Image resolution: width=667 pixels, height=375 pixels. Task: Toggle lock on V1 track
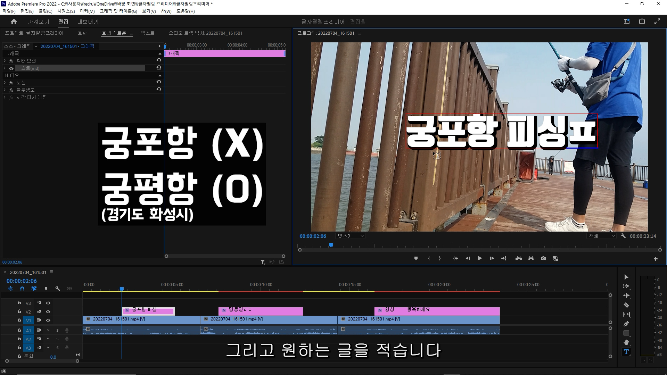point(19,320)
